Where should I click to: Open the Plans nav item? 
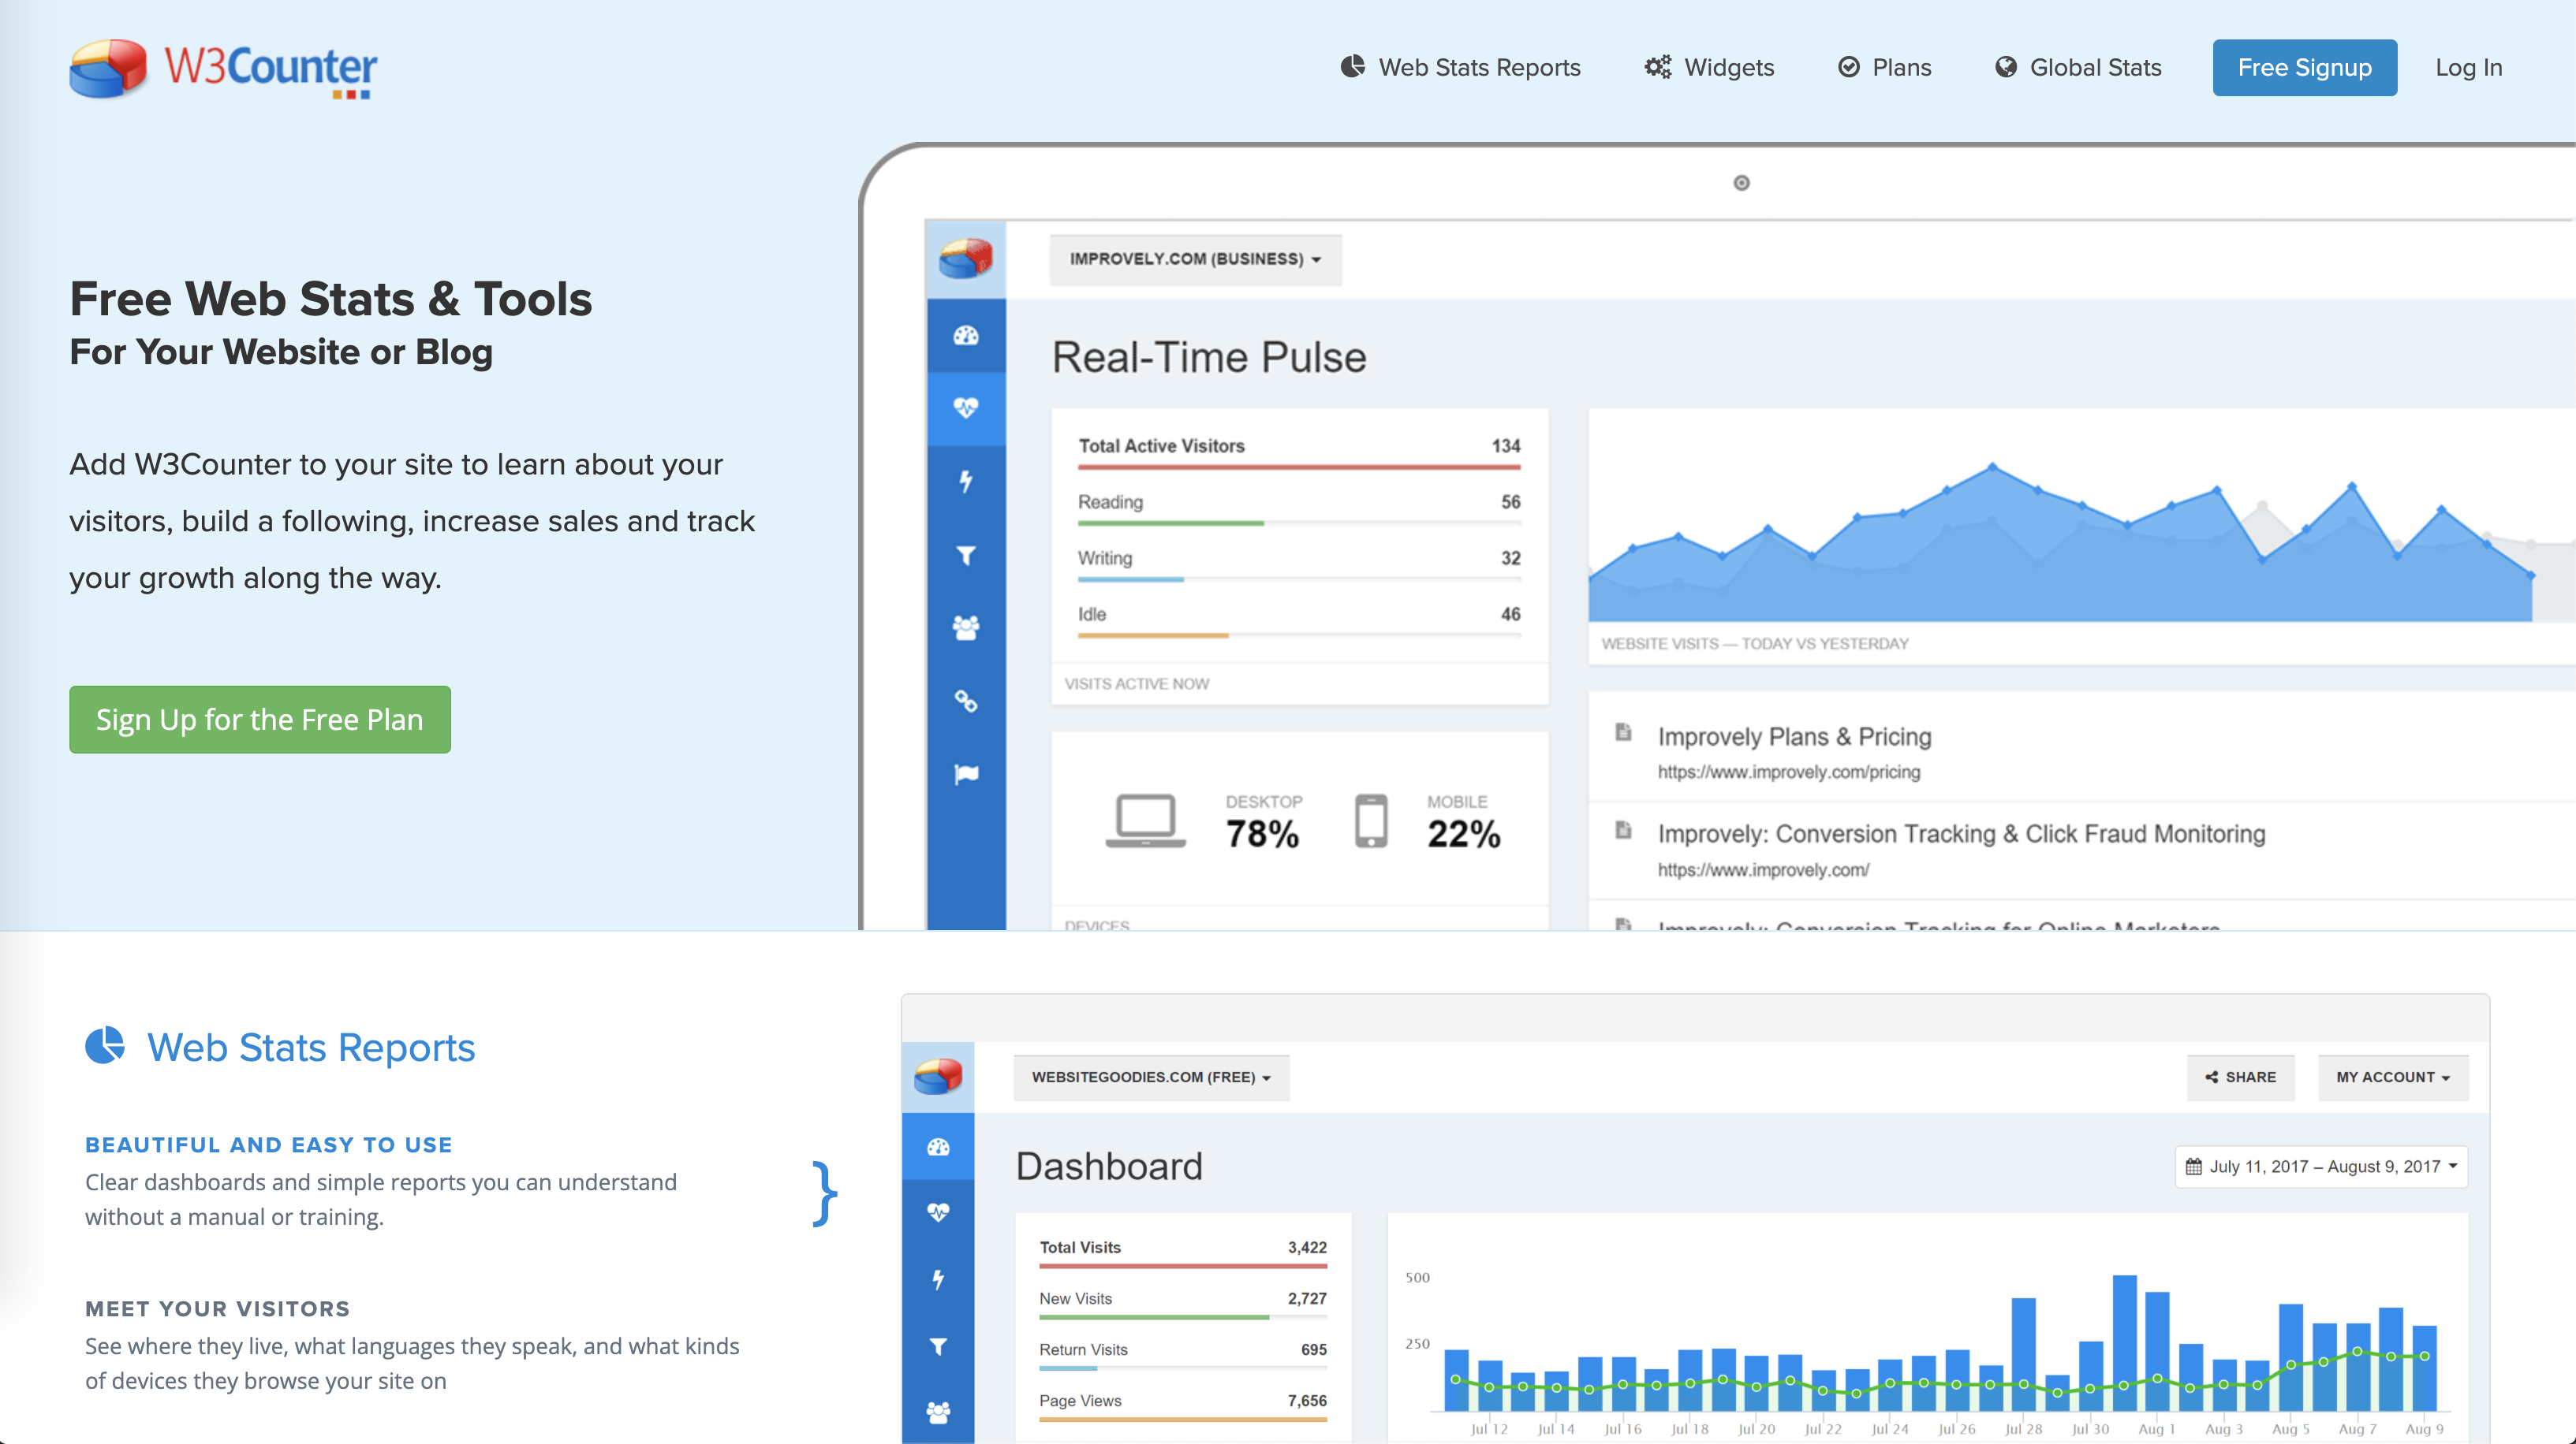pyautogui.click(x=1885, y=67)
